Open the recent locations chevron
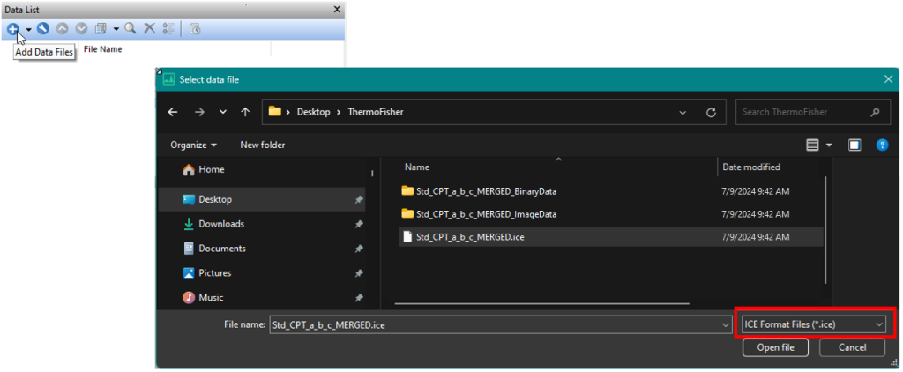 tap(222, 113)
